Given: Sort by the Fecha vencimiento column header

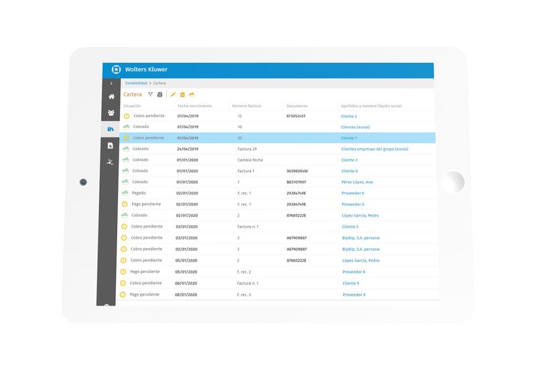Looking at the screenshot, I should [x=195, y=106].
